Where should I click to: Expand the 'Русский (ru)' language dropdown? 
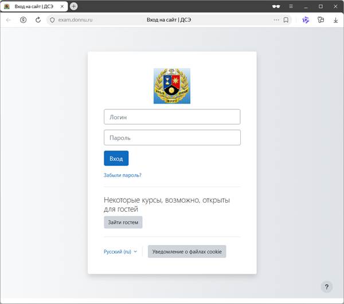click(120, 251)
